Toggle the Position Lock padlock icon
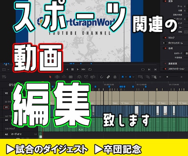188x156 pixels. (115, 77)
